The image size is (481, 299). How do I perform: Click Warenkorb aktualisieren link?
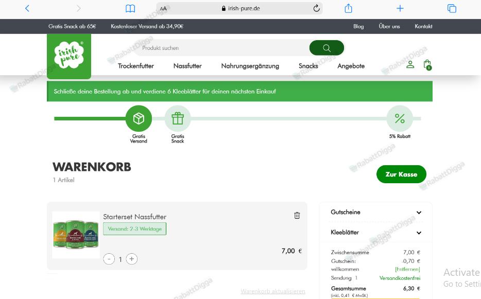click(273, 291)
